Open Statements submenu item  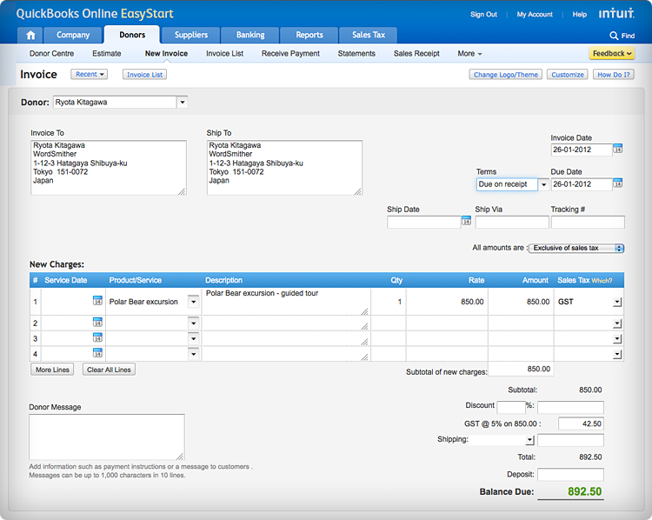356,54
